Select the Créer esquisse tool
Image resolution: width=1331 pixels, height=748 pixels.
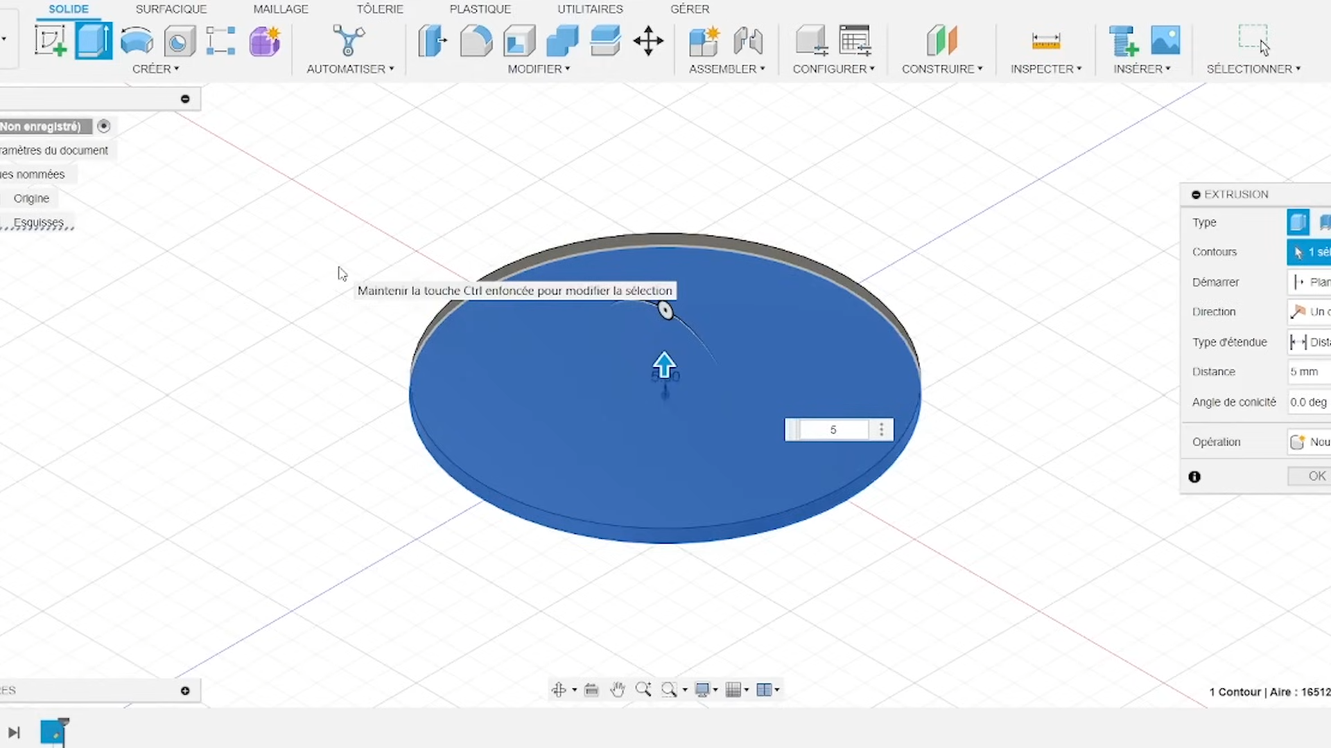pyautogui.click(x=50, y=40)
